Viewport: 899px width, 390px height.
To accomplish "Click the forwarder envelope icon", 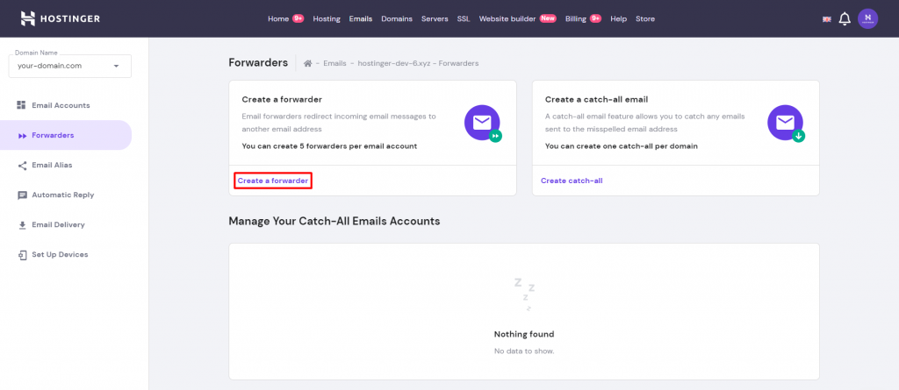I will pos(482,124).
